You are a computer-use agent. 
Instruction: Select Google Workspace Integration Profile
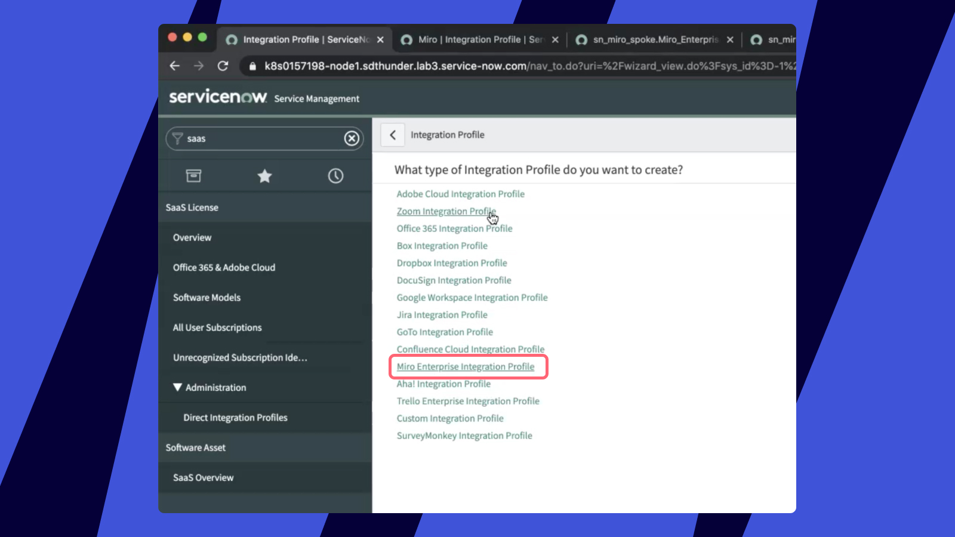(x=472, y=298)
